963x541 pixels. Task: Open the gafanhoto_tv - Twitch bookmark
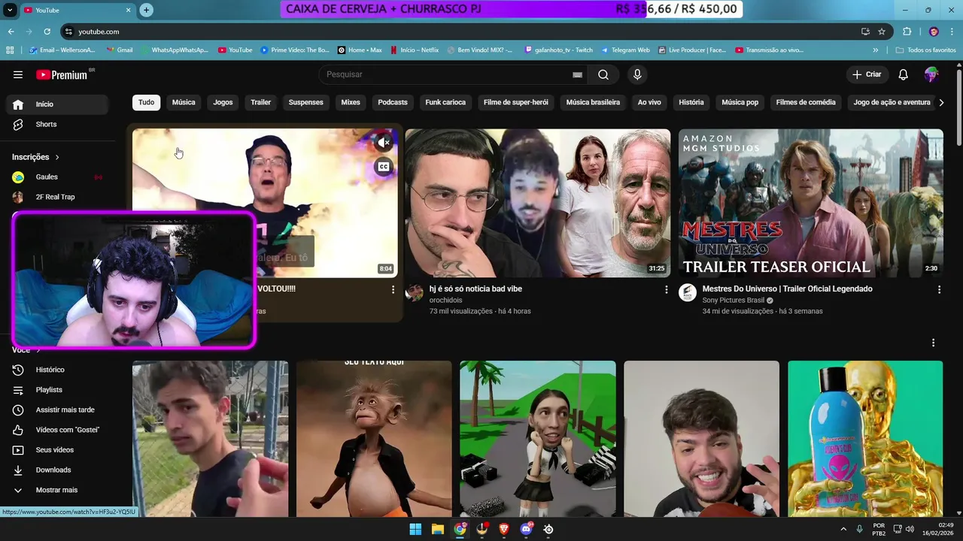558,50
